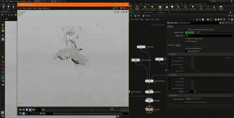234x118 pixels.
Task: Select the arrow select tool in the left toolbar
Action: click(3, 36)
